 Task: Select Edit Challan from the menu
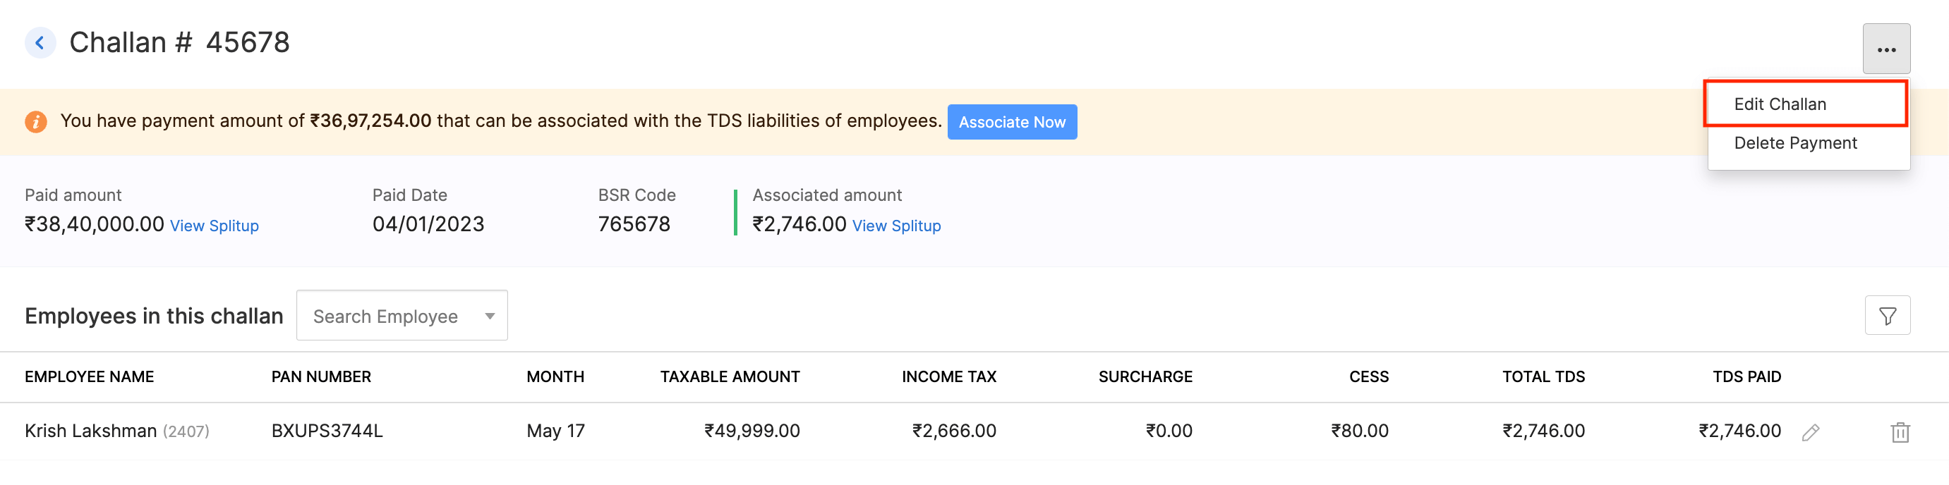click(x=1780, y=104)
